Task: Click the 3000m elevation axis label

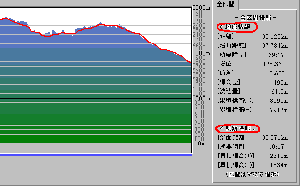Action: point(201,8)
